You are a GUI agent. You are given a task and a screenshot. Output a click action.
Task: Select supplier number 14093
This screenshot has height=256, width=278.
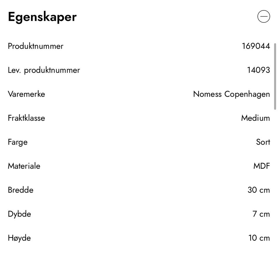pos(259,70)
